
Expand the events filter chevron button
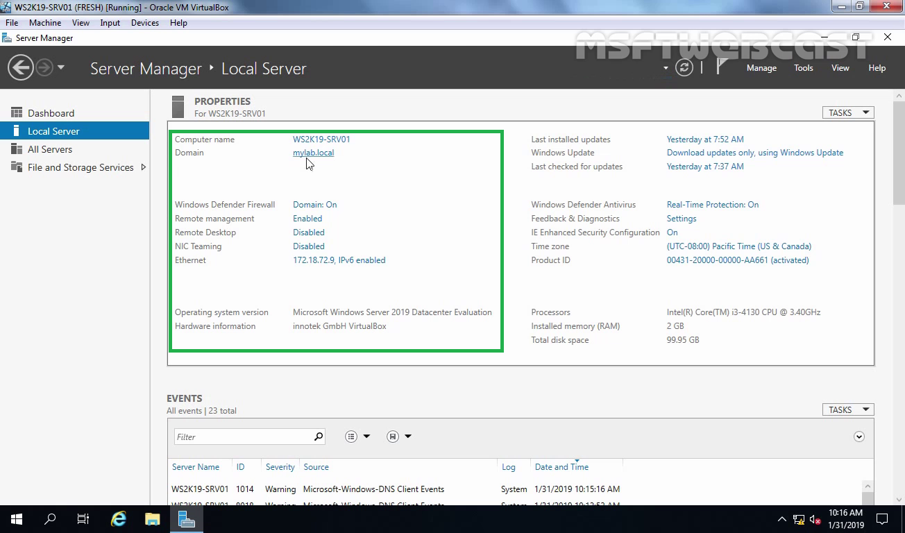point(859,437)
